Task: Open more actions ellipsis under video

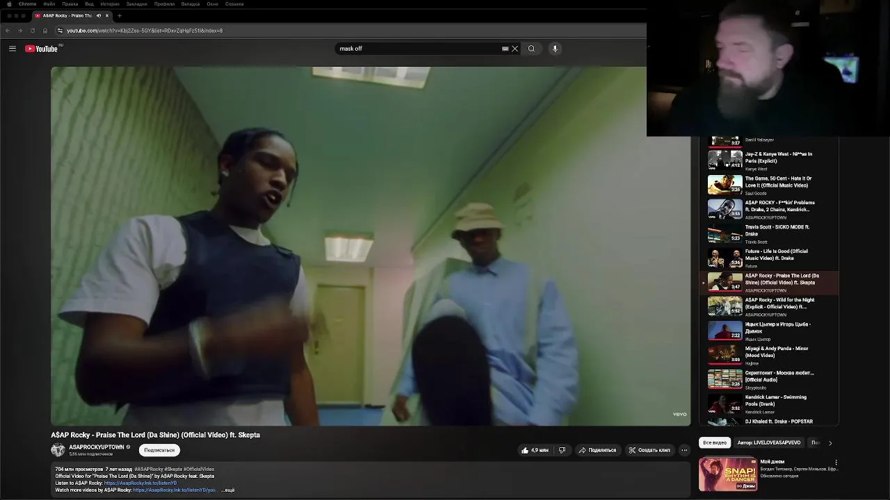Action: (684, 450)
